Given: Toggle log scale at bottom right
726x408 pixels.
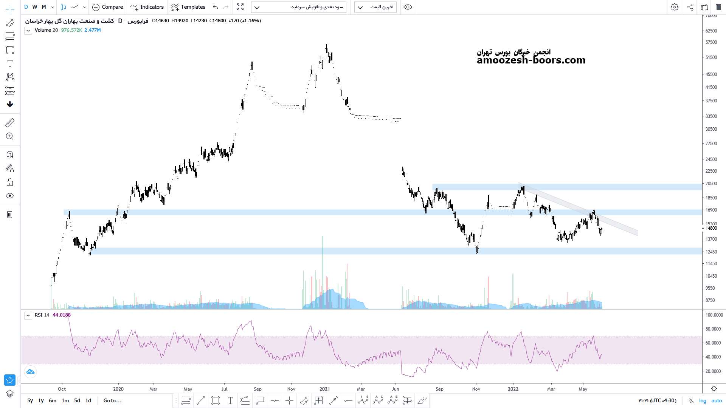Looking at the screenshot, I should click(x=703, y=401).
